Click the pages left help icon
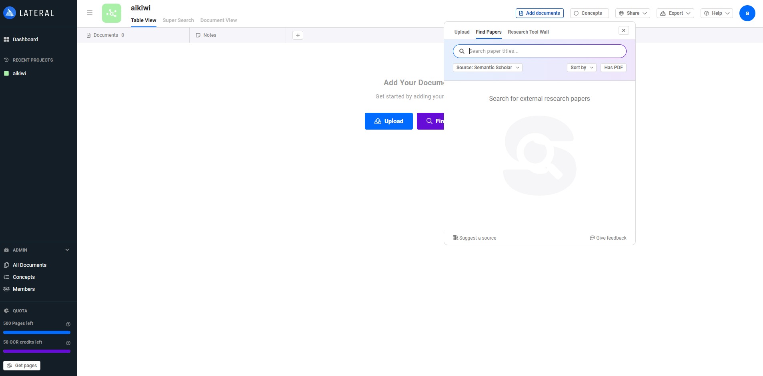Screen dimensions: 763x376 point(68,324)
